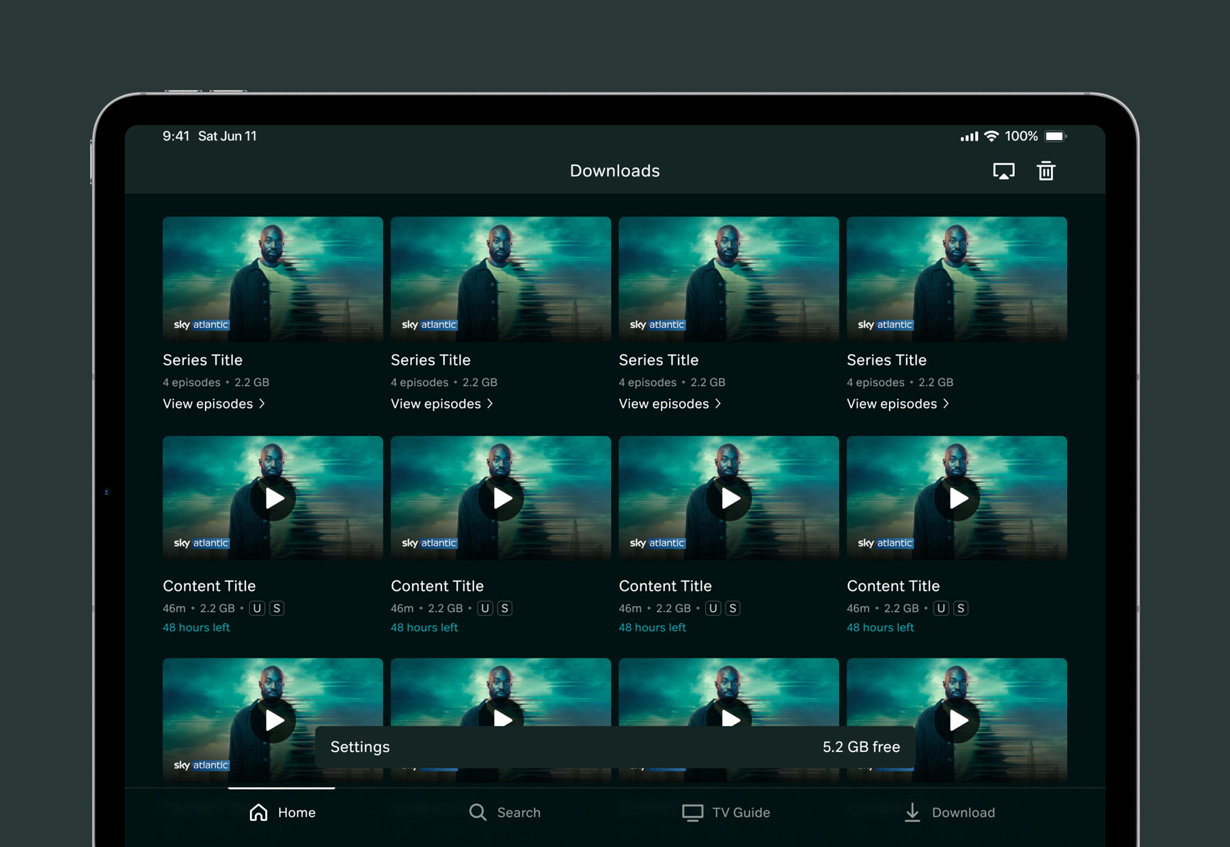Tap S subtitle badge on fourth Content Title
This screenshot has width=1230, height=847.
click(961, 608)
